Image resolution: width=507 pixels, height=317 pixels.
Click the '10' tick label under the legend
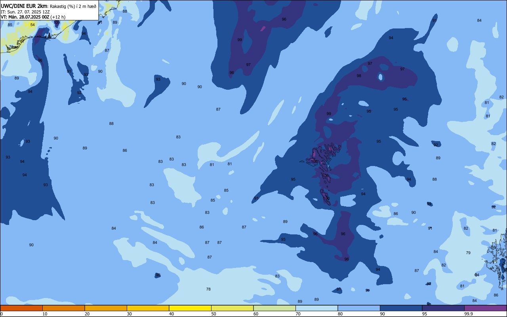46,314
